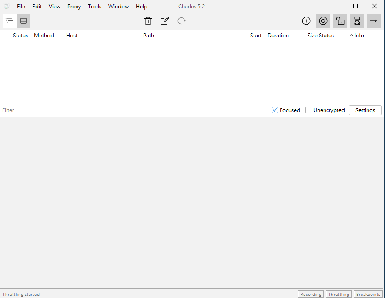The height and width of the screenshot is (298, 385).
Task: Toggle recording with the circle icon
Action: pyautogui.click(x=323, y=21)
